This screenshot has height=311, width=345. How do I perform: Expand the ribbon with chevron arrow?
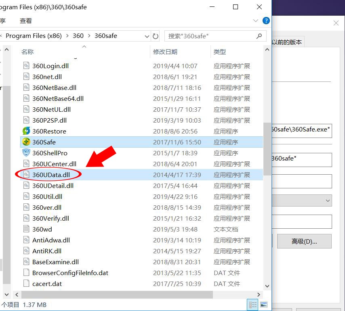pos(256,21)
